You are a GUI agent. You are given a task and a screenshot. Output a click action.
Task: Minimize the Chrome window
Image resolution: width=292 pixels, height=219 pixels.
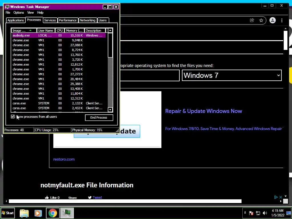(265, 6)
